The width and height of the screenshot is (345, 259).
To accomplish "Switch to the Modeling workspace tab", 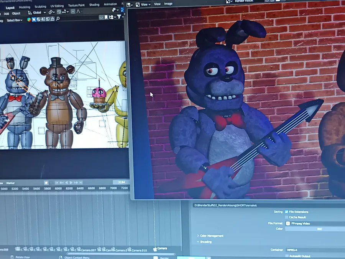I will [25, 7].
